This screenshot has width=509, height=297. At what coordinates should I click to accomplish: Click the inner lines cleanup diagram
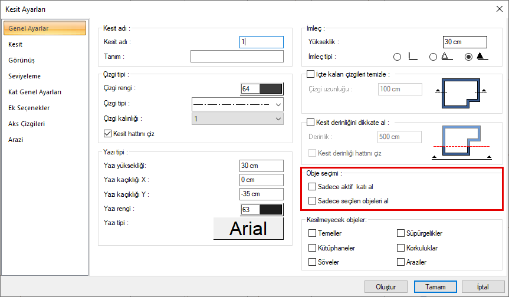coord(460,91)
